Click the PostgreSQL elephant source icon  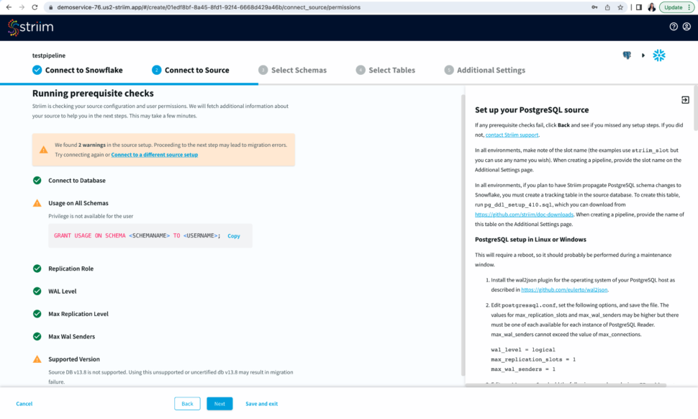(627, 55)
